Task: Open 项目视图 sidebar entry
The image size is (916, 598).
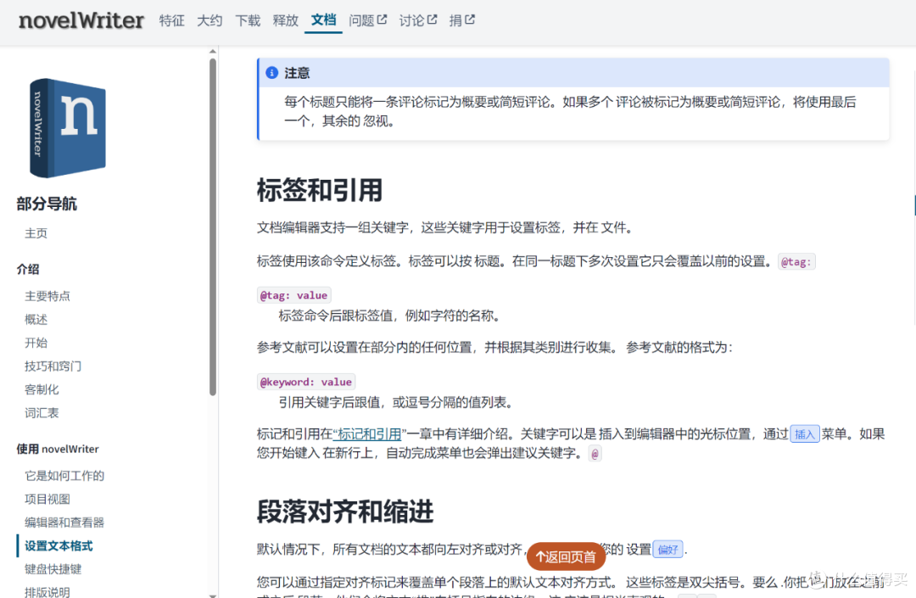Action: [x=47, y=500]
